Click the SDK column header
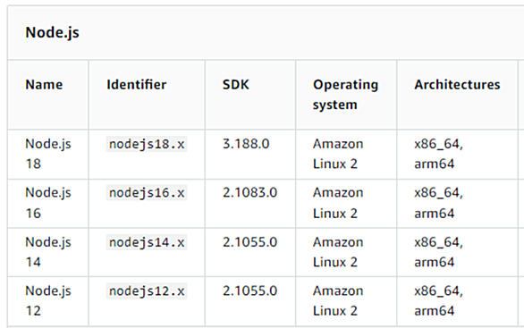 click(x=236, y=85)
